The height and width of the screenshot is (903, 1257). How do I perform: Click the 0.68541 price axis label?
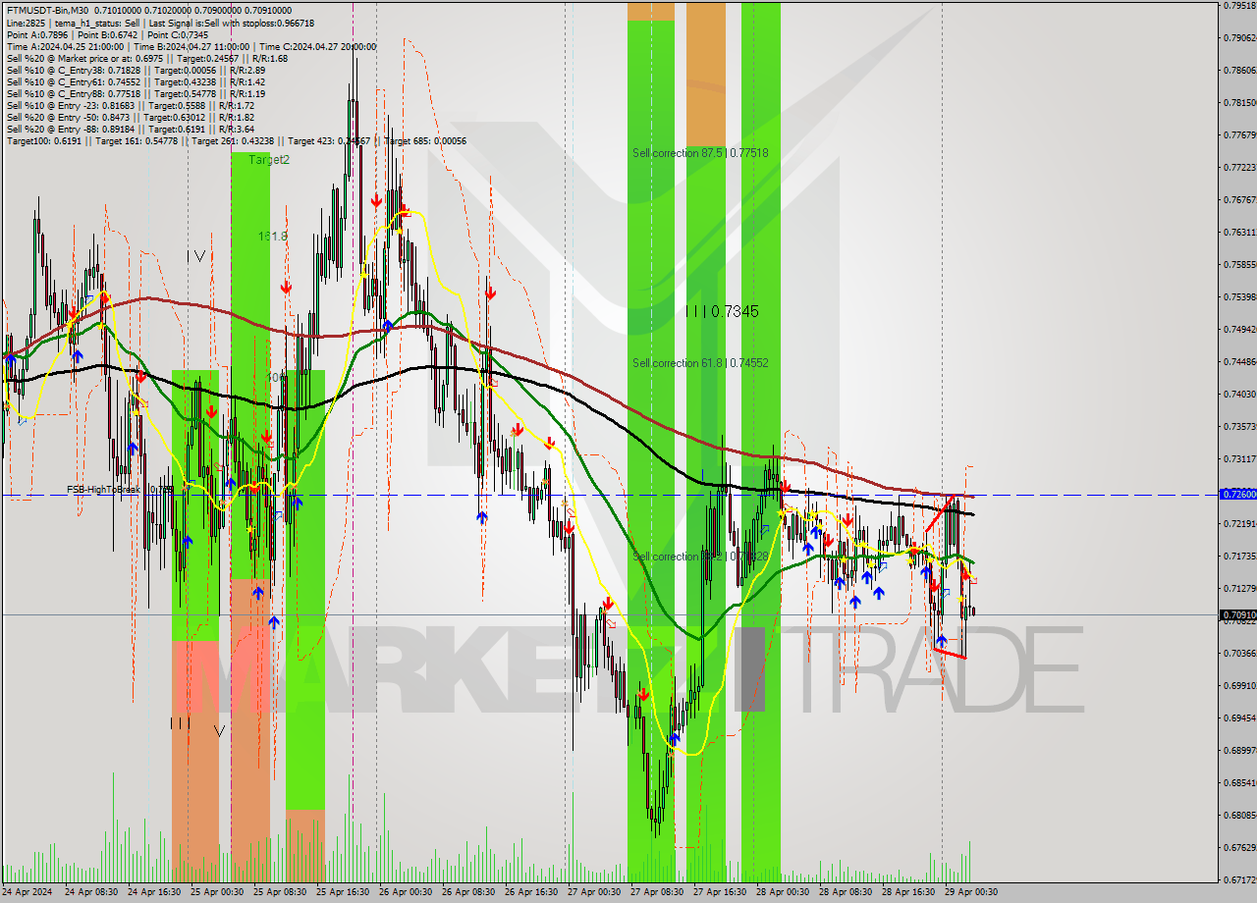(1239, 782)
